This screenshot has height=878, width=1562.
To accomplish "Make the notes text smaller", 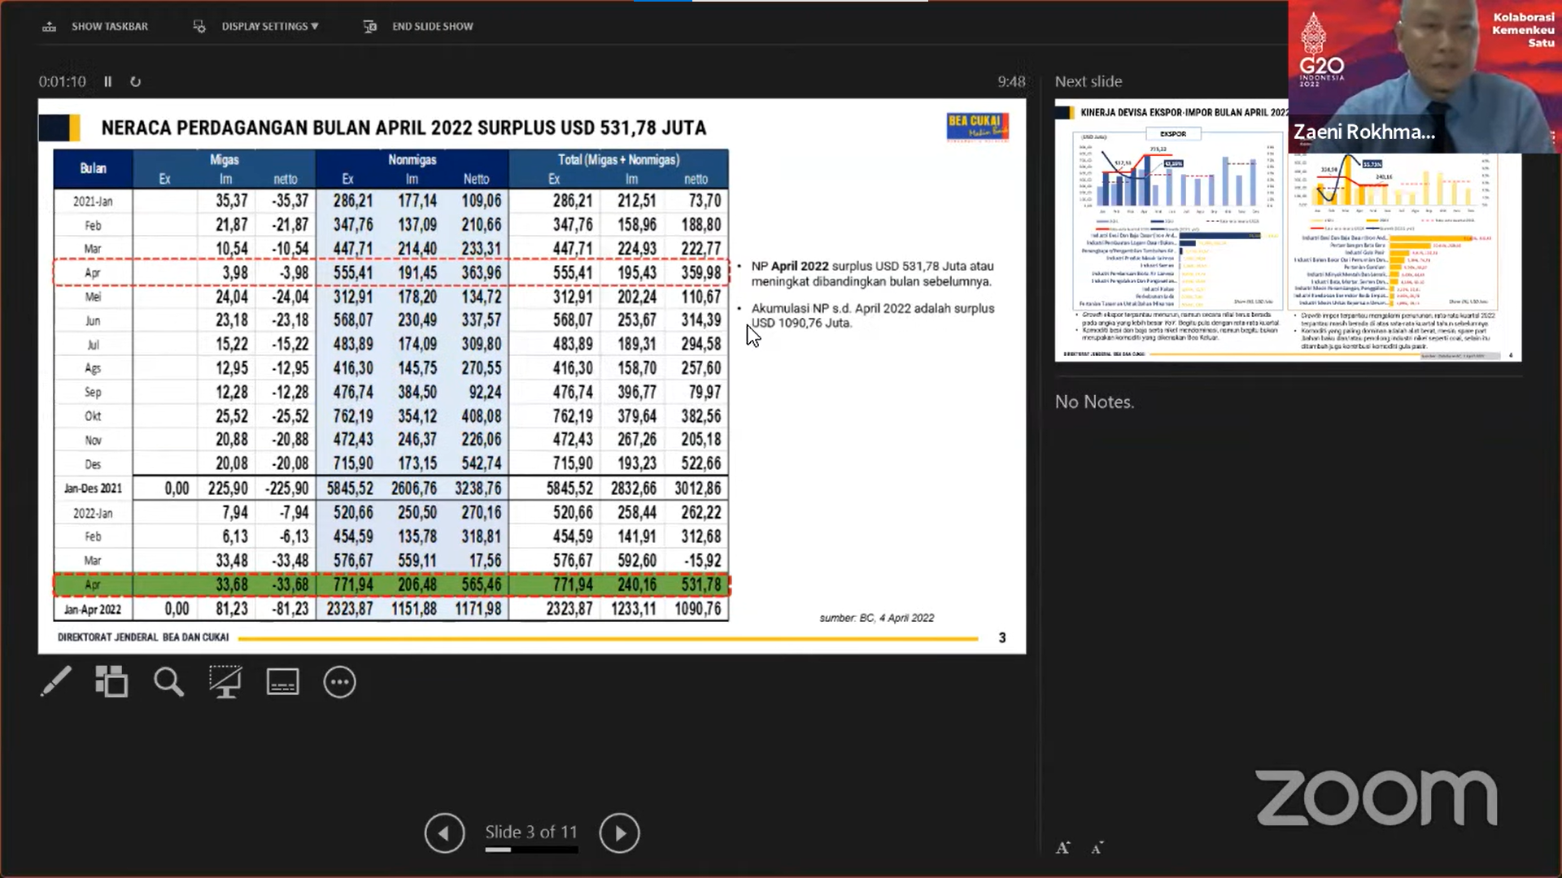I will pos(1097,848).
